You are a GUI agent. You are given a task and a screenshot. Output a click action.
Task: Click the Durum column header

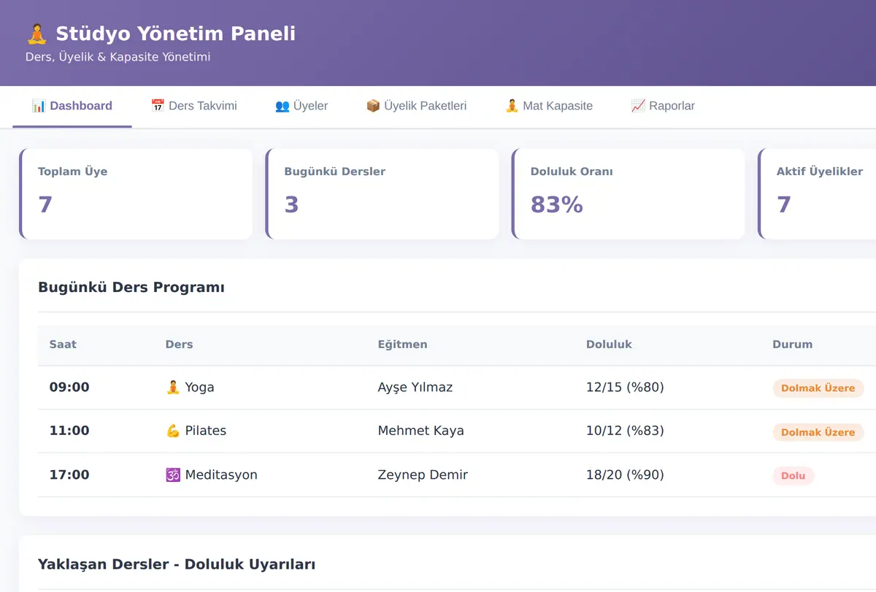tap(792, 345)
